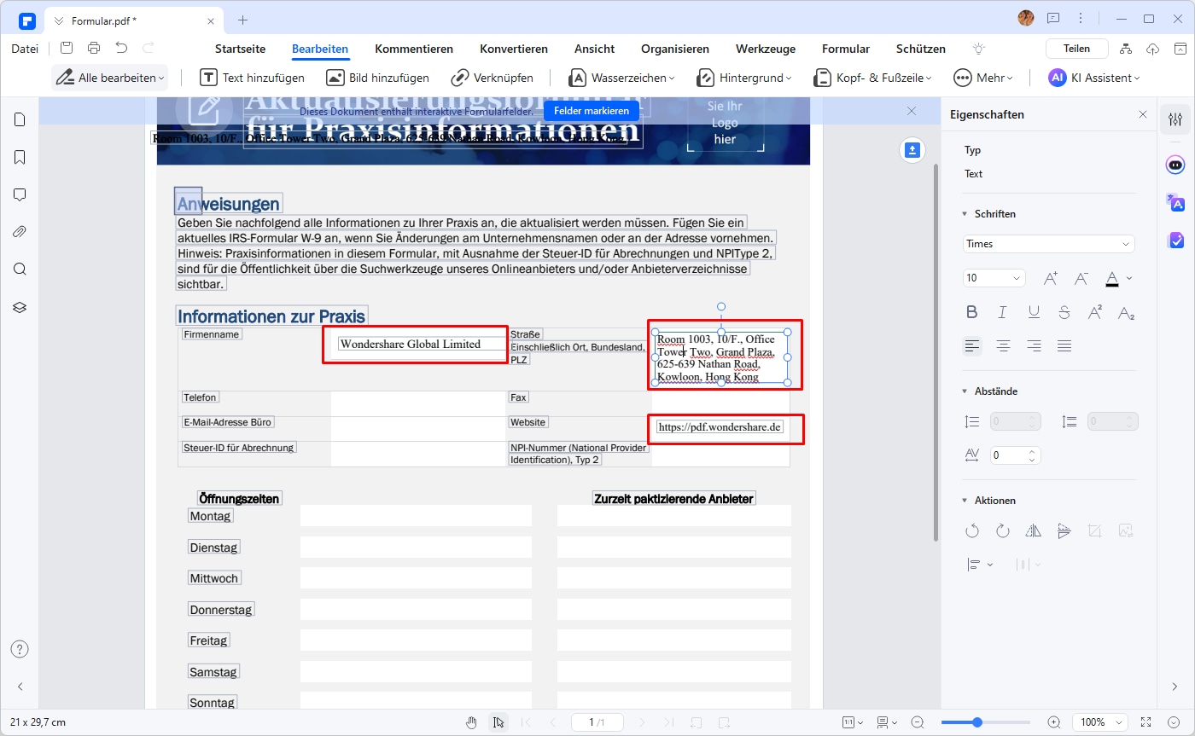Open the 100% zoom level dropdown
Screen dimensions: 1195x736
coord(1099,722)
